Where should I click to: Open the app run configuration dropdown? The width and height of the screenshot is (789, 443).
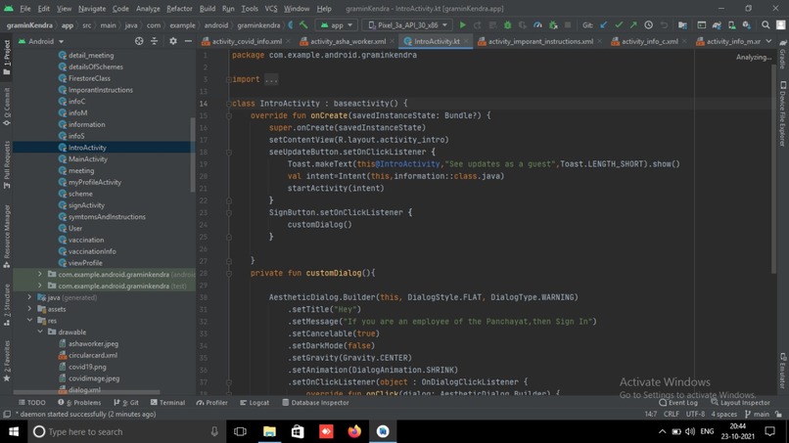336,25
